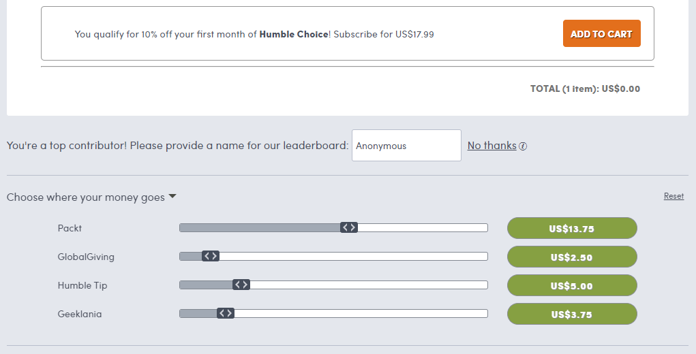Click the orange Add to Cart button

click(x=601, y=33)
